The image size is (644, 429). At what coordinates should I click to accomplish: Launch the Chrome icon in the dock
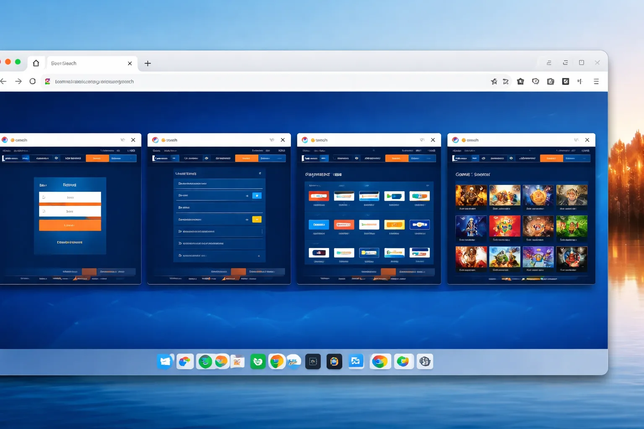tap(380, 362)
